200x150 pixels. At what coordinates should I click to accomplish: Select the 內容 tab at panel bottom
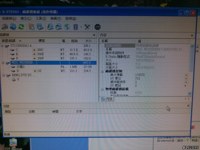(107, 99)
